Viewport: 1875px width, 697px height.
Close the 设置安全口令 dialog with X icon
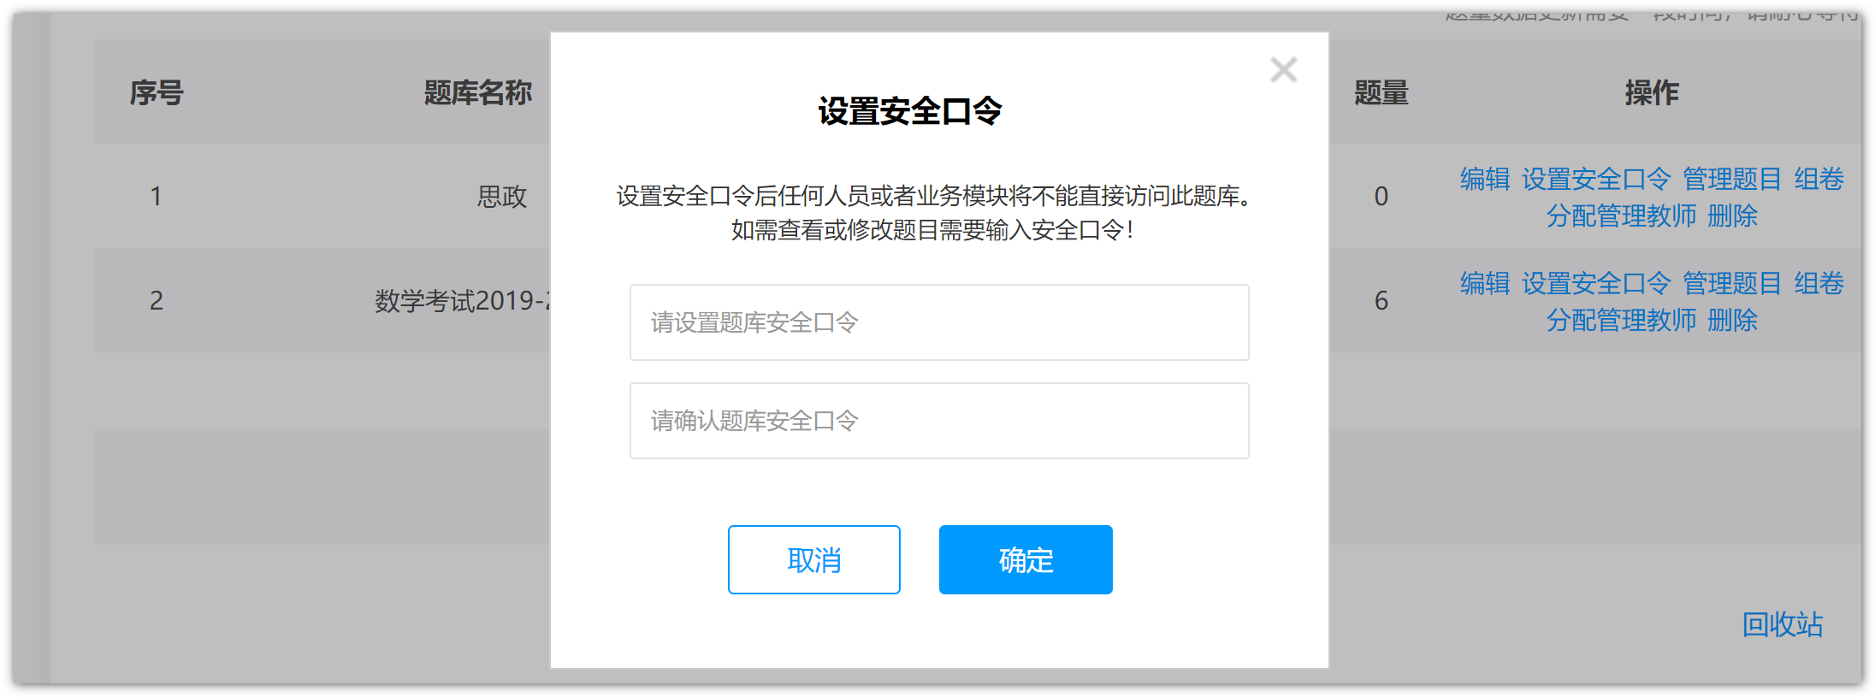click(x=1283, y=70)
